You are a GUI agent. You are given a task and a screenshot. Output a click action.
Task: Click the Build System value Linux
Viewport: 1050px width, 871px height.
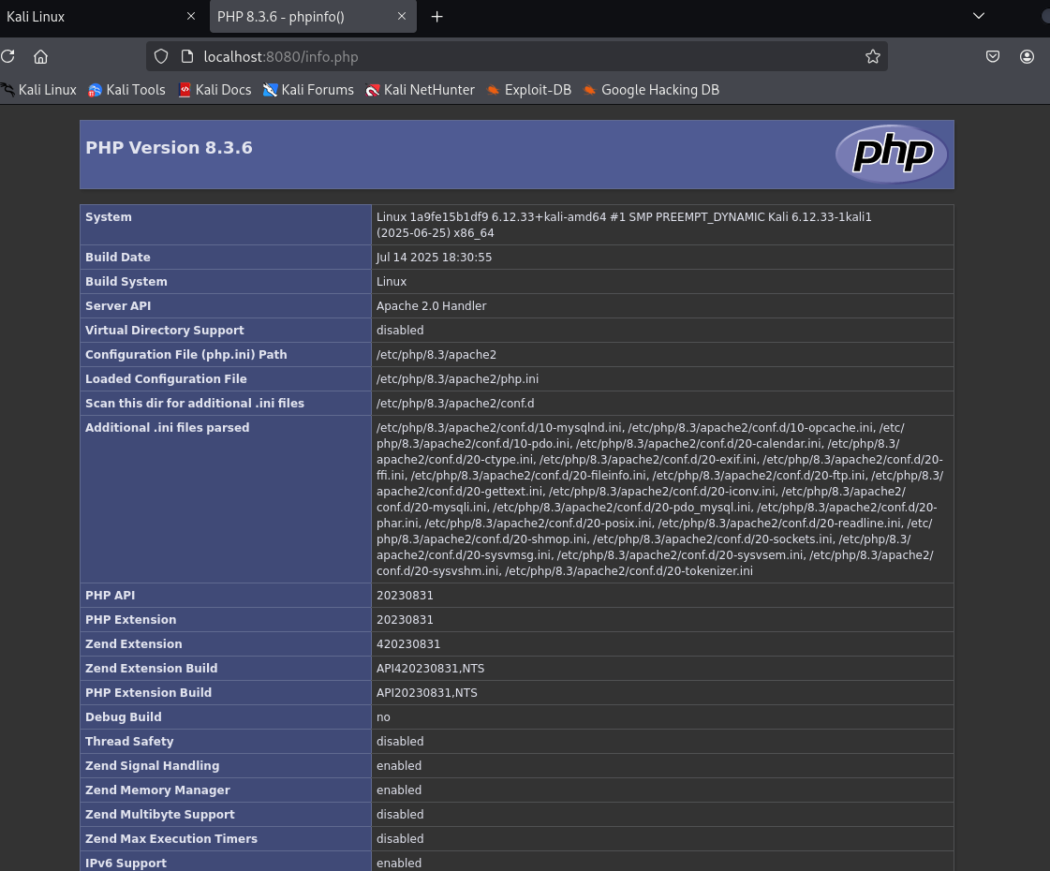392,281
